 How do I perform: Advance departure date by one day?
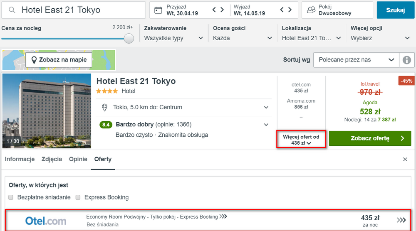coord(290,10)
